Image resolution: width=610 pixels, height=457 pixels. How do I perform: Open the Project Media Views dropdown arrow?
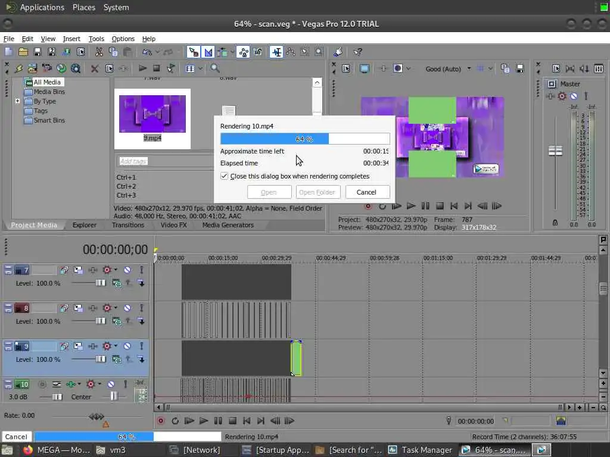click(x=200, y=69)
